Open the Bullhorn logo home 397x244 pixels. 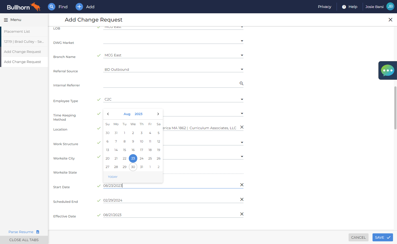click(24, 7)
